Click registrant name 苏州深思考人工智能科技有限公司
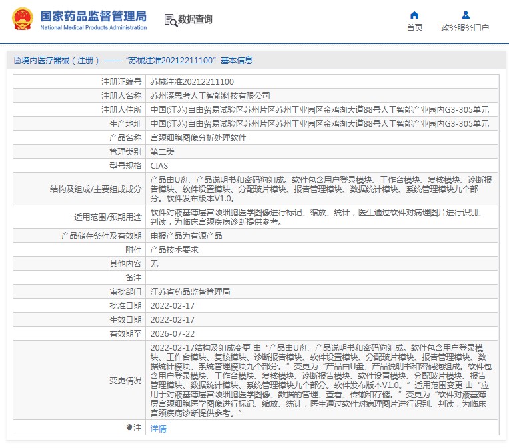The height and width of the screenshot is (448, 509). click(210, 95)
